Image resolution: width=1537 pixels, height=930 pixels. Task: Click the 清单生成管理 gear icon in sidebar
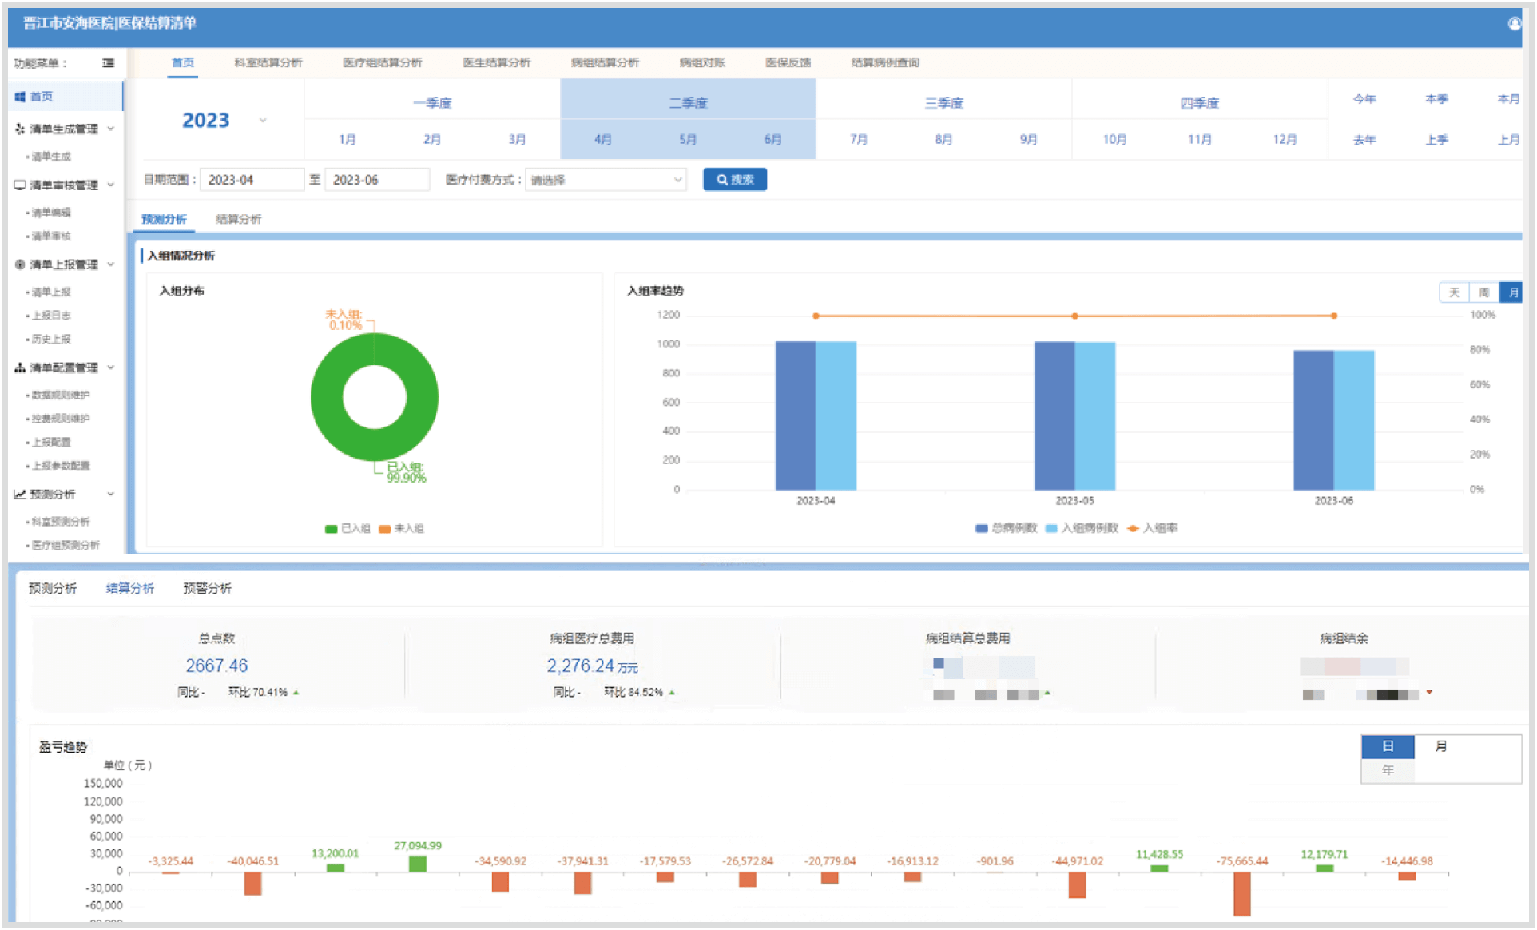coord(20,129)
